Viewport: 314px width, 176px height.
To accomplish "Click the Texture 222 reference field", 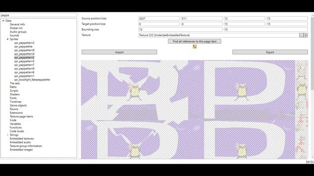I will click(219, 35).
